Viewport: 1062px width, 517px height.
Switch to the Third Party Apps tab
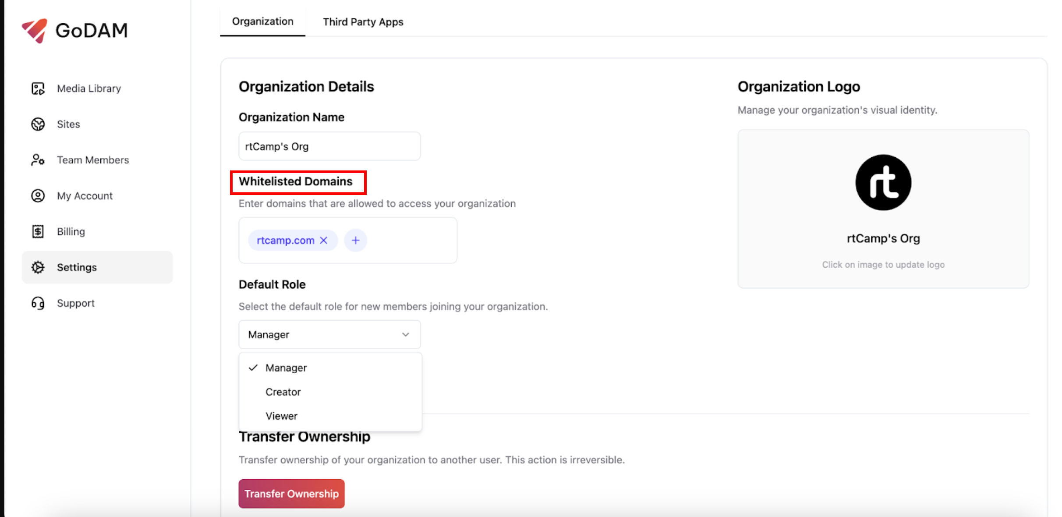pos(363,21)
